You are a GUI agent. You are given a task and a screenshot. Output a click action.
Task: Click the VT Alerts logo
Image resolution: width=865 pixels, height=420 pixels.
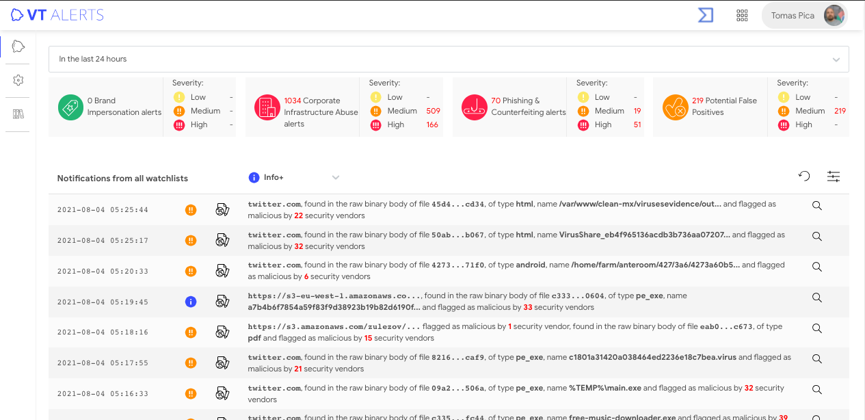click(x=57, y=15)
